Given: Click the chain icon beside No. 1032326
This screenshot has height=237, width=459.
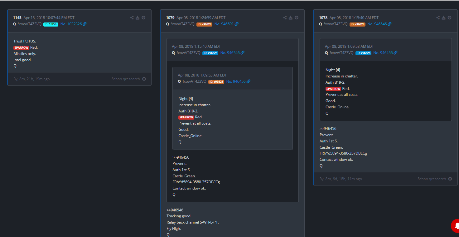Looking at the screenshot, I should click(85, 24).
